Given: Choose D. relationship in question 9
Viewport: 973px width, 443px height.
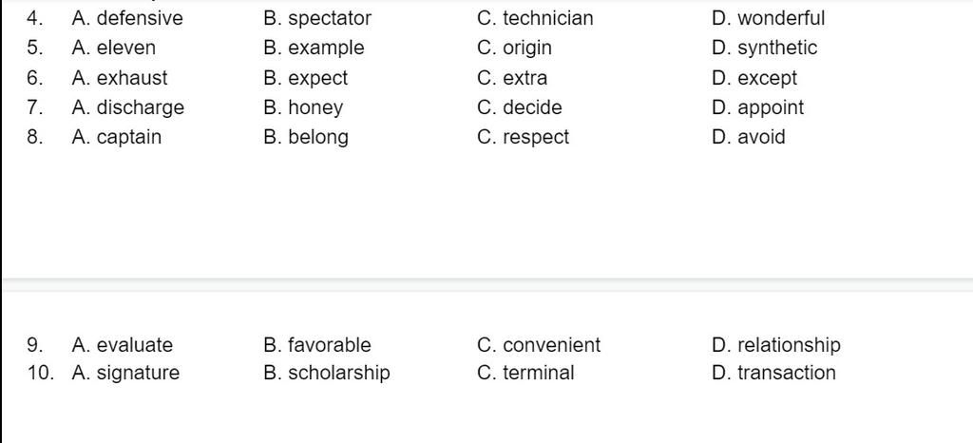Looking at the screenshot, I should click(x=776, y=346).
